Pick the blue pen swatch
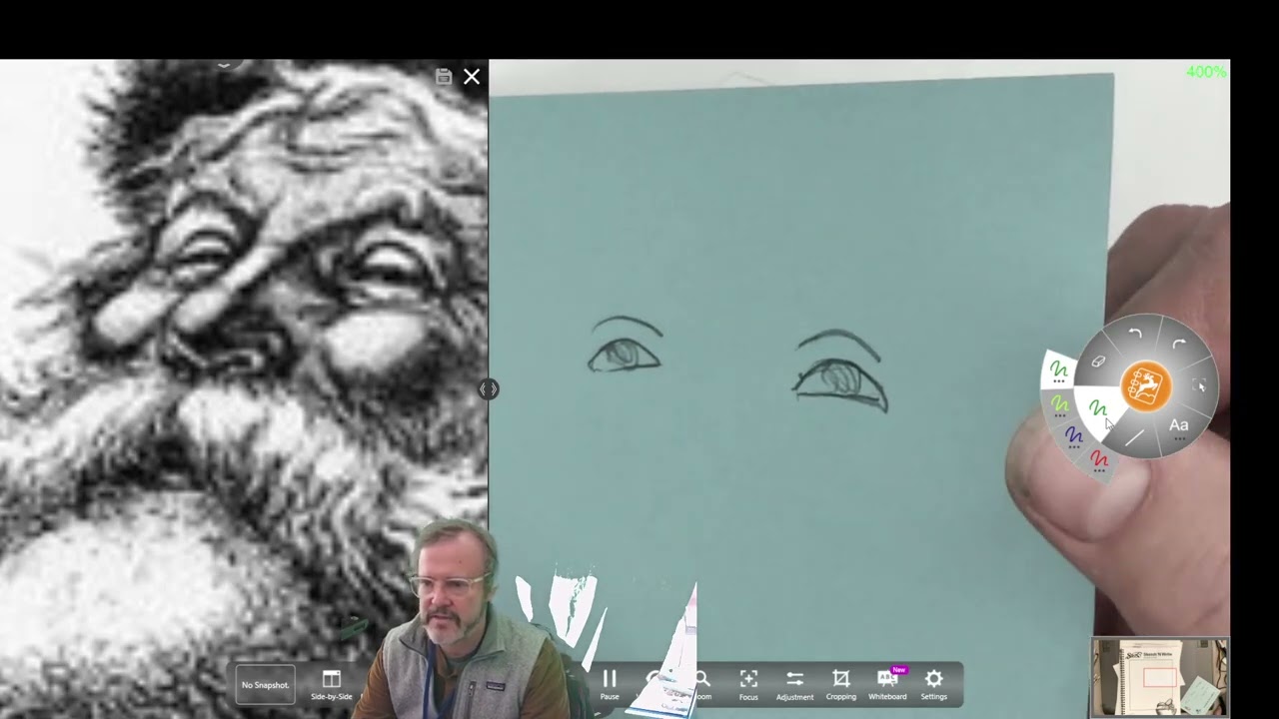 pyautogui.click(x=1074, y=436)
